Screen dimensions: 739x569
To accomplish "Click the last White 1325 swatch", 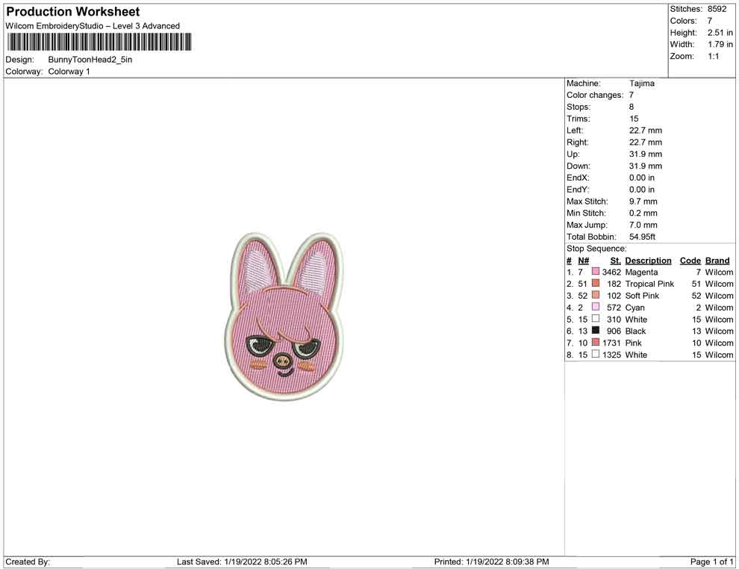I will [x=595, y=354].
